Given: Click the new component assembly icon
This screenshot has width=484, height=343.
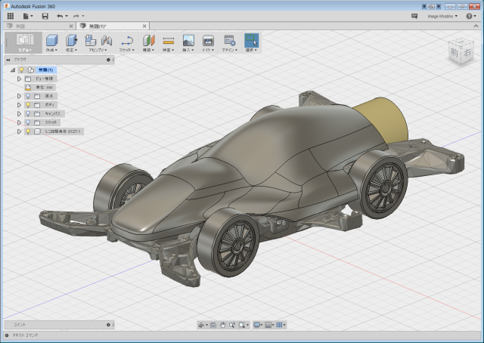Looking at the screenshot, I should click(91, 40).
